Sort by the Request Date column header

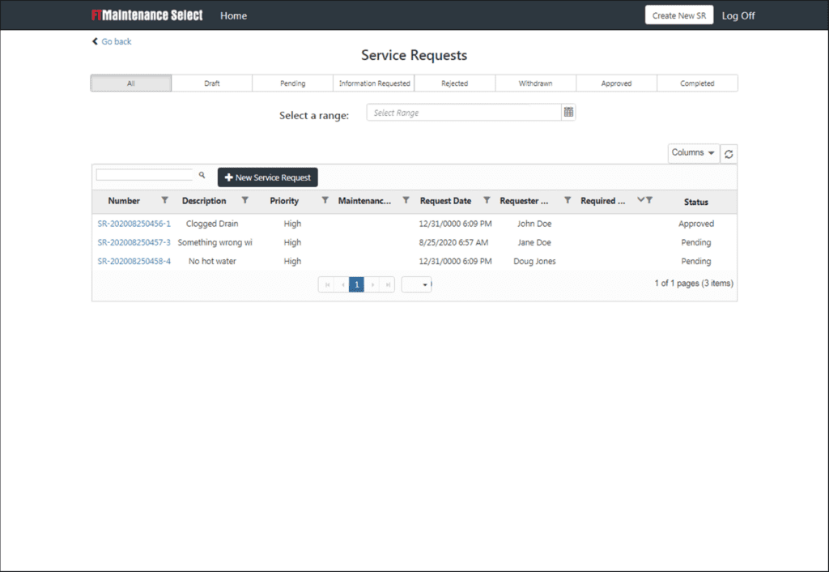(x=446, y=201)
